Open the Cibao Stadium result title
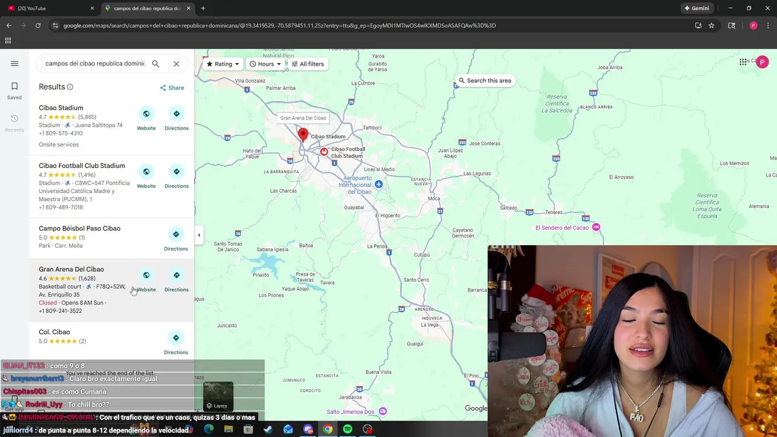Viewport: 777px width, 437px height. click(61, 108)
